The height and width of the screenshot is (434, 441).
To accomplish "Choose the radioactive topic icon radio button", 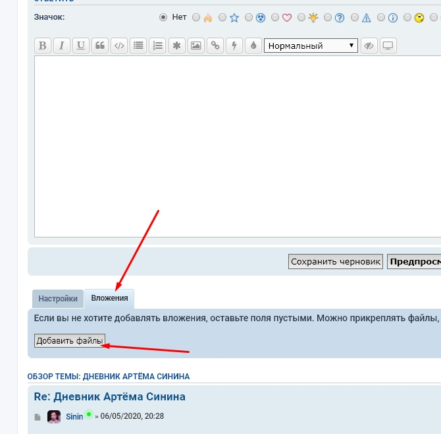I will (249, 17).
